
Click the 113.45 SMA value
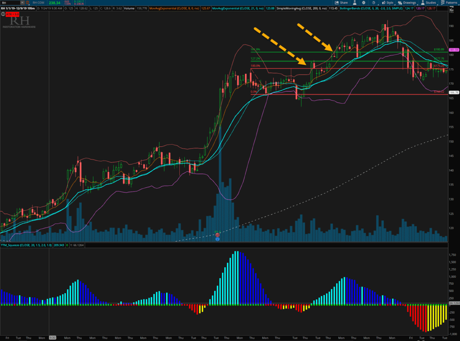coord(333,9)
